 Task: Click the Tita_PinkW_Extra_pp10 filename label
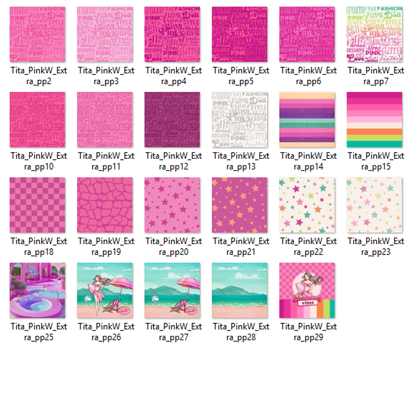click(39, 161)
